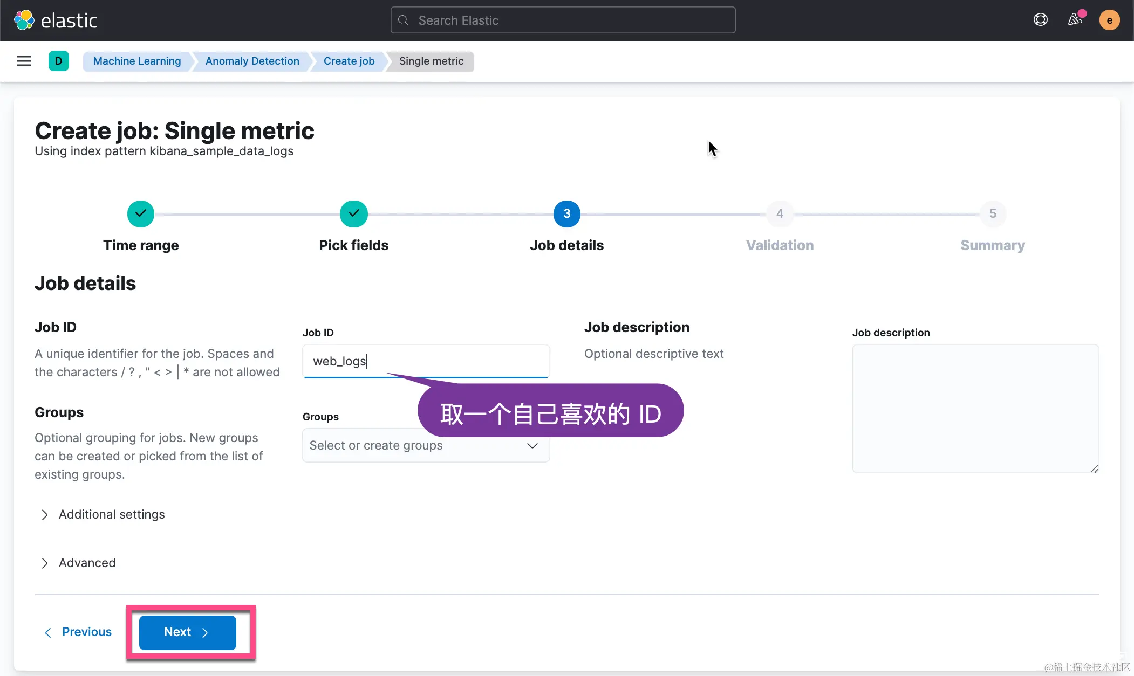Click the Time range completed step icon
Viewport: 1134px width, 676px height.
pos(141,214)
